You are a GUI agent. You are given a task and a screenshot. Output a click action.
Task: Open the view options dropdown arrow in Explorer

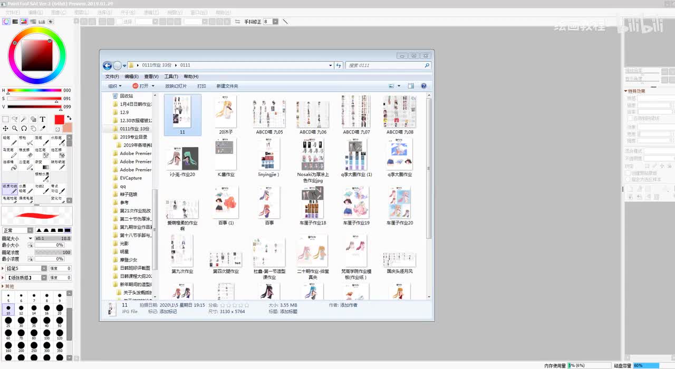pos(399,86)
